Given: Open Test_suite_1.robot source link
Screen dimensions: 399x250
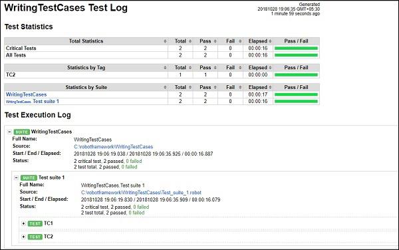Looking at the screenshot, I should (141, 193).
